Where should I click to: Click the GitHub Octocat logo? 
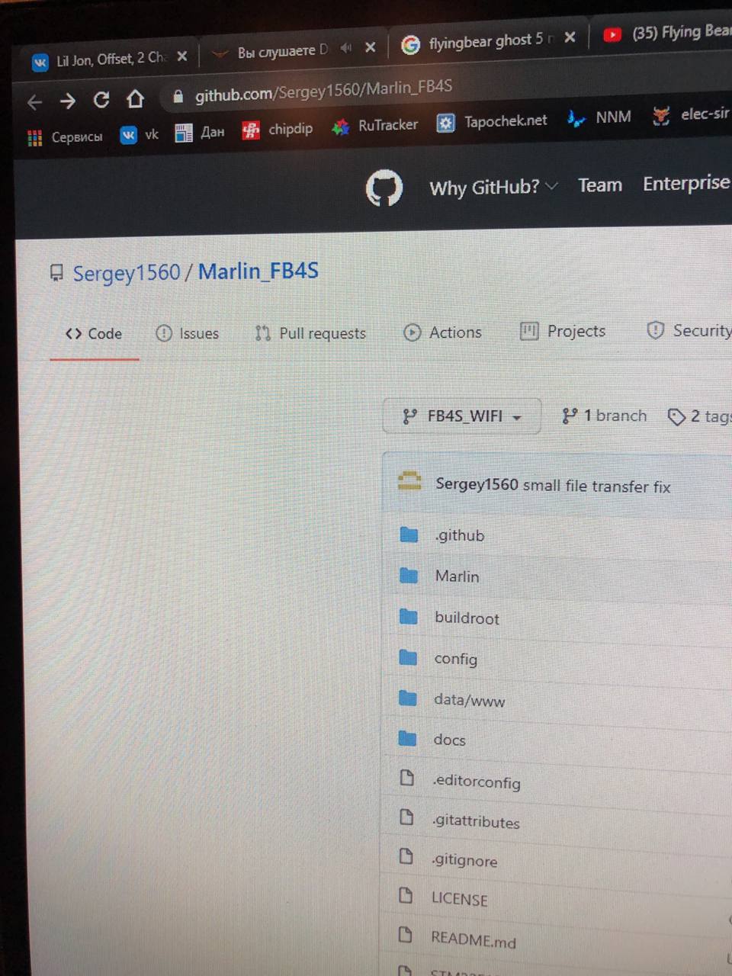click(x=384, y=188)
